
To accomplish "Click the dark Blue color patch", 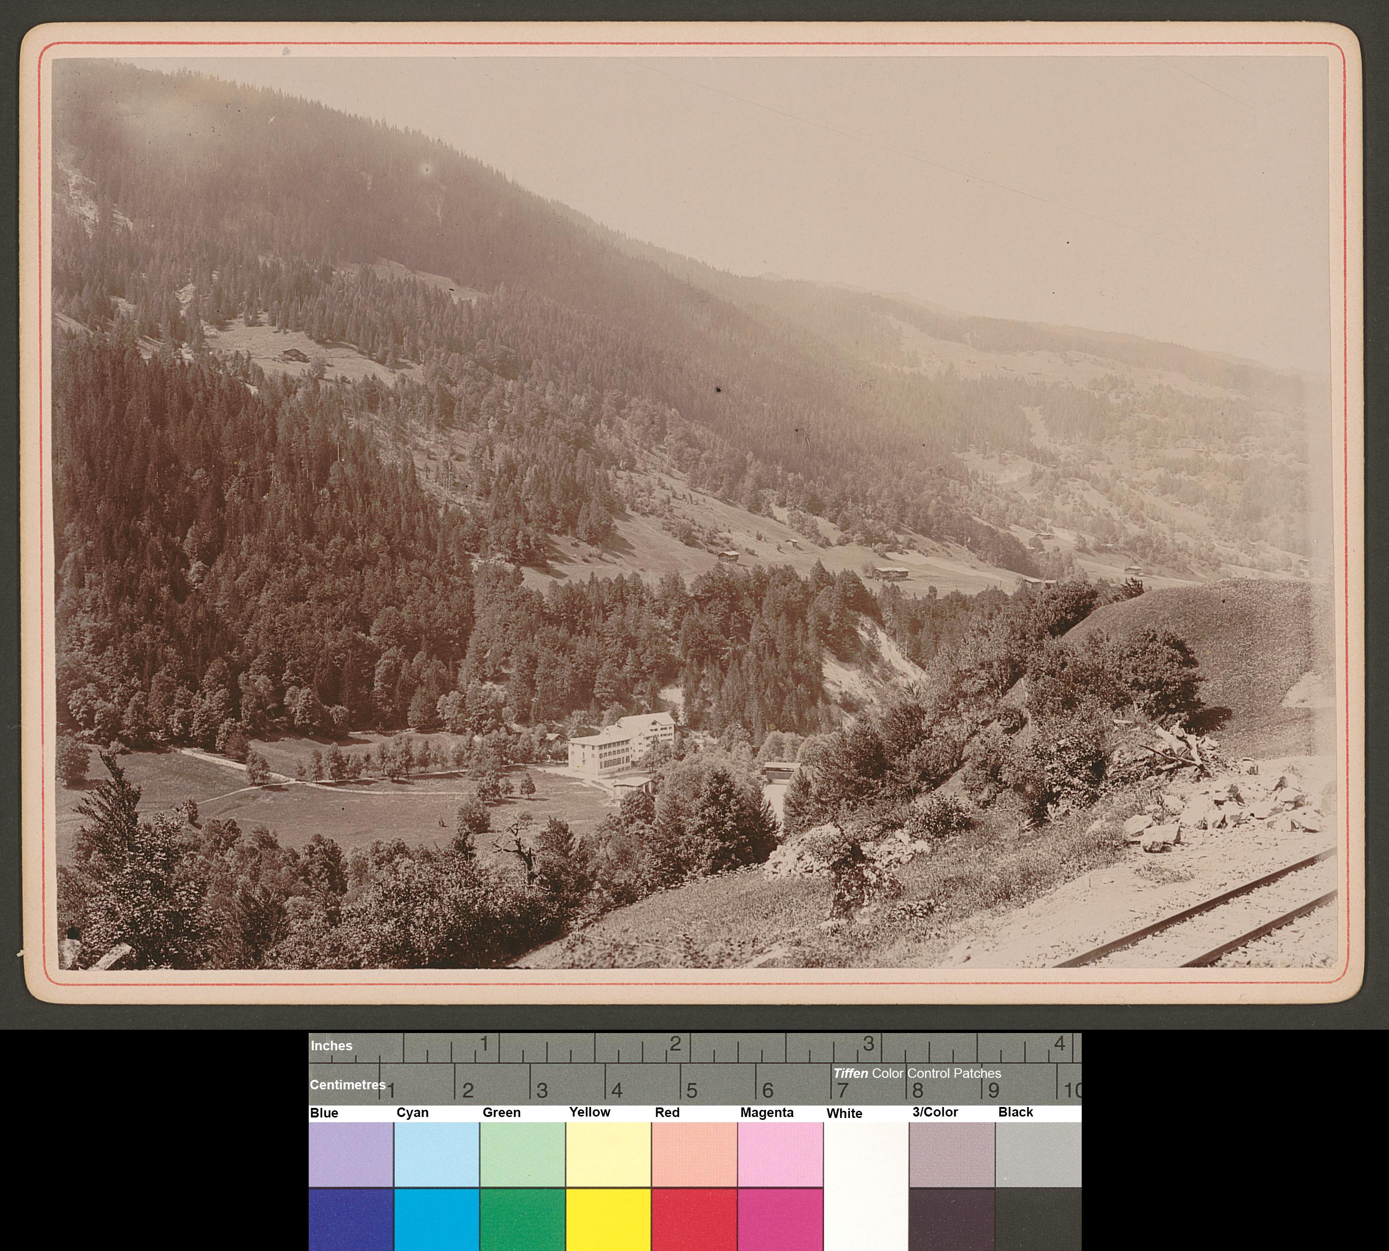I will point(351,1220).
